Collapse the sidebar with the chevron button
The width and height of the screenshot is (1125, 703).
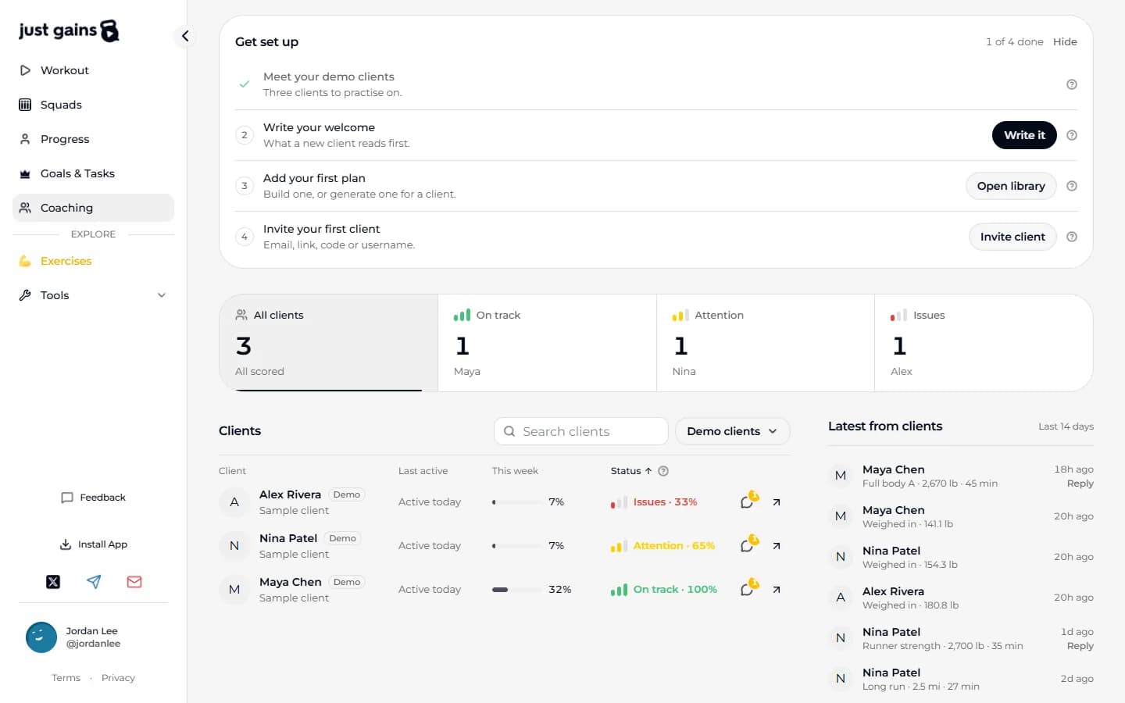[x=185, y=36]
